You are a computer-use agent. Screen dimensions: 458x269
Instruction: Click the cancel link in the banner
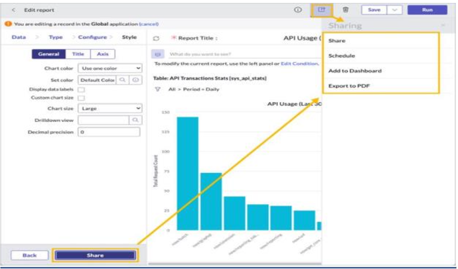(149, 24)
